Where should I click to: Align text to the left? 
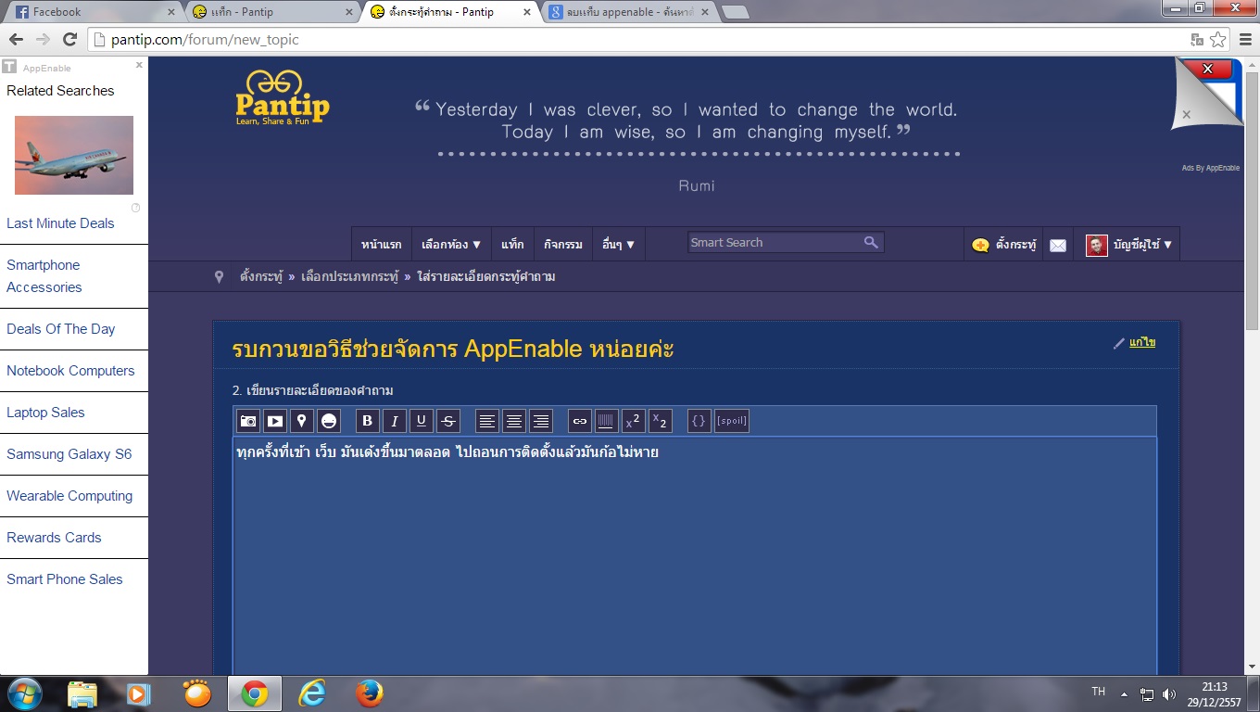point(487,421)
